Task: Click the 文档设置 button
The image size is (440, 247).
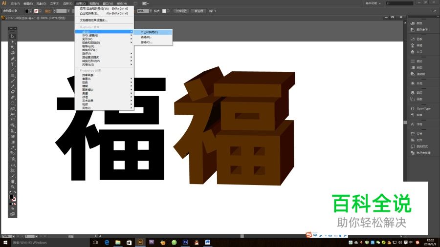Action: point(181,11)
